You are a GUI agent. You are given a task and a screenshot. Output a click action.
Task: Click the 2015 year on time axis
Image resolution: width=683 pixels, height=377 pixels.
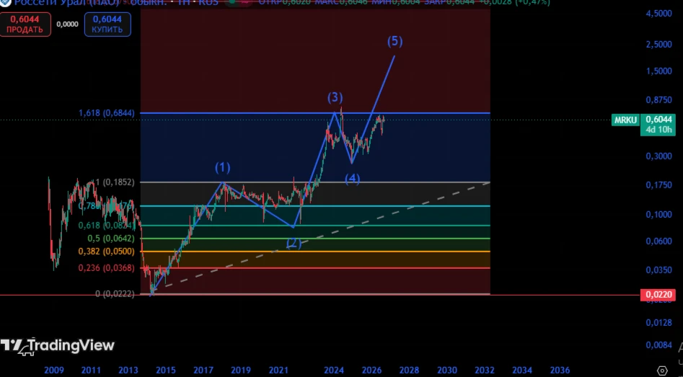(x=166, y=371)
